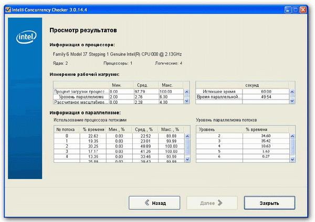The height and width of the screenshot is (222, 315).
Task: Click the % времени header in thread table
Action: click(x=93, y=129)
